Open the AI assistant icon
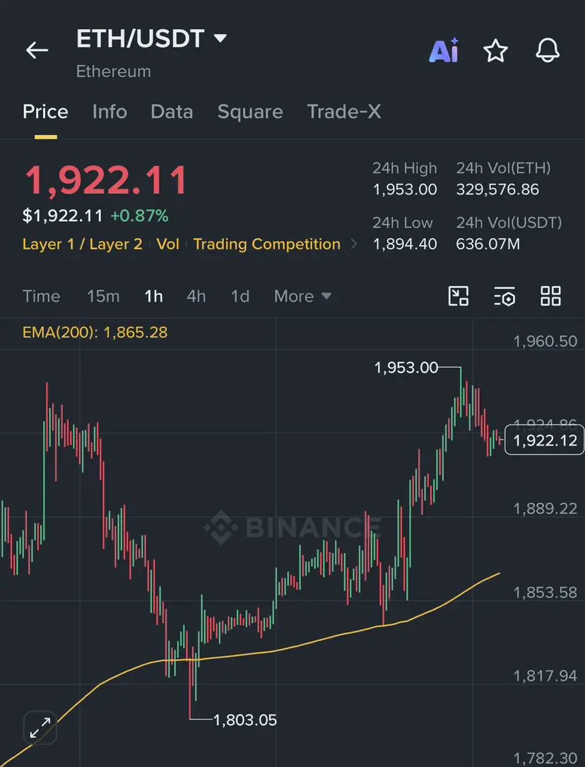Screen dimensions: 585x767 pyautogui.click(x=444, y=50)
